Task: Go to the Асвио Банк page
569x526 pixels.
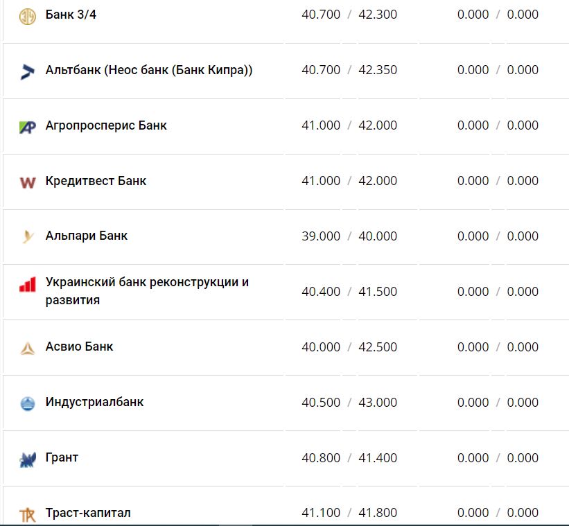Action: point(79,347)
